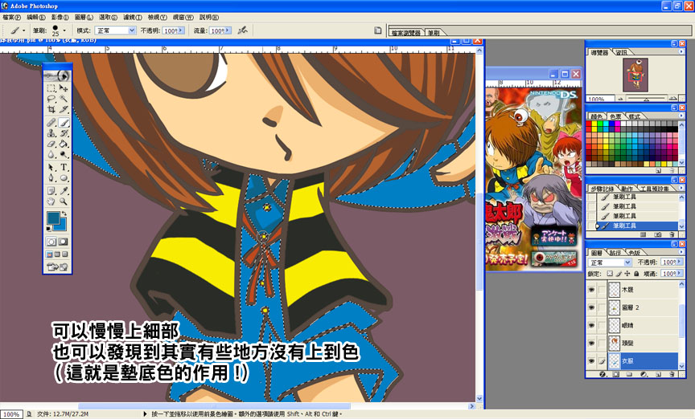Select the Lasso tool
Viewport: 695px width, 419px height.
pyautogui.click(x=51, y=99)
